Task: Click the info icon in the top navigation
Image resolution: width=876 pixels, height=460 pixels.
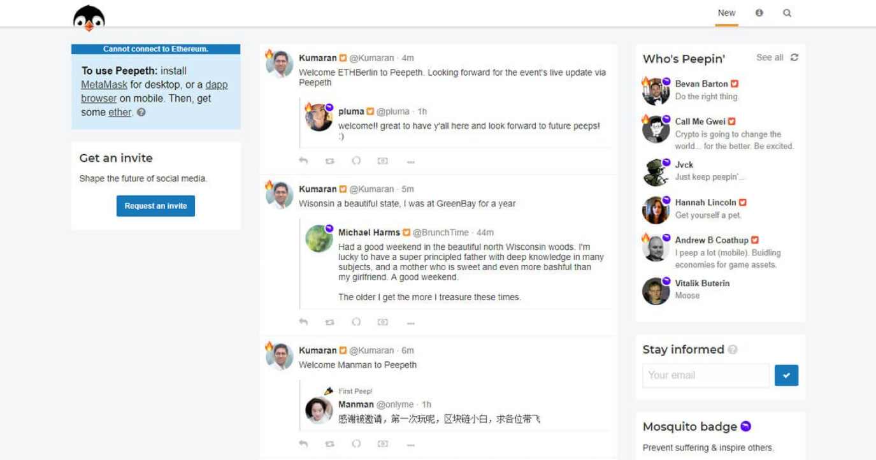Action: click(759, 13)
